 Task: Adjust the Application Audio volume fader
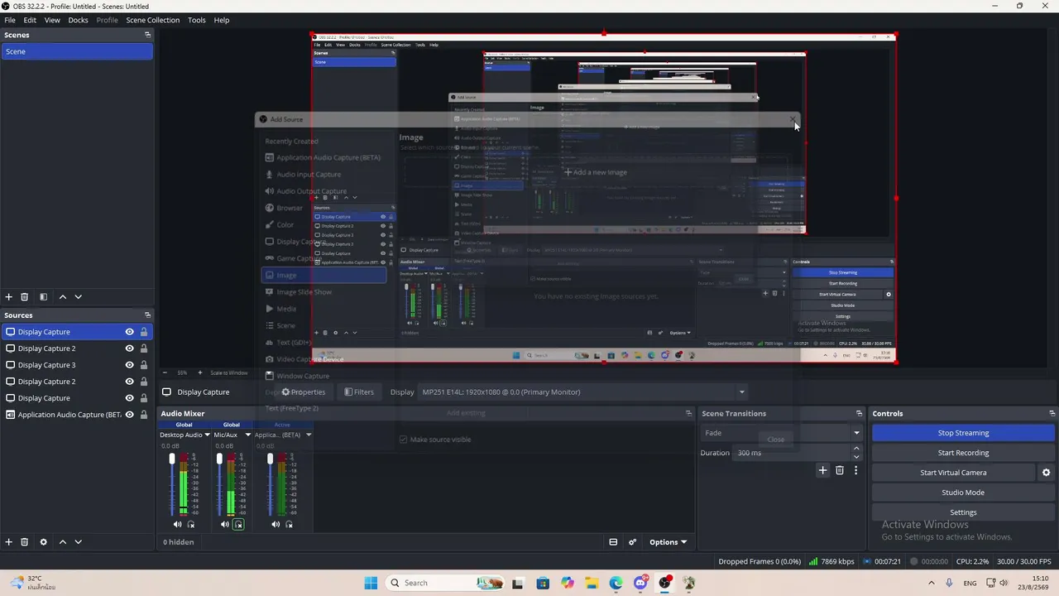[x=270, y=459]
